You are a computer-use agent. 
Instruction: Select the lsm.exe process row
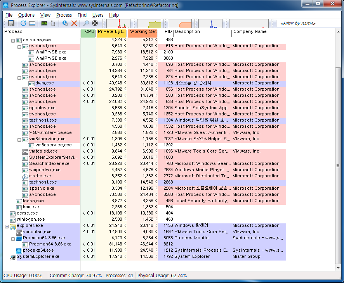tap(144, 207)
